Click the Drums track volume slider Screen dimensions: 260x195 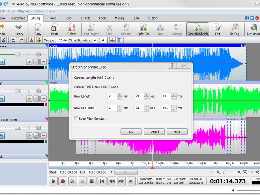(18, 54)
